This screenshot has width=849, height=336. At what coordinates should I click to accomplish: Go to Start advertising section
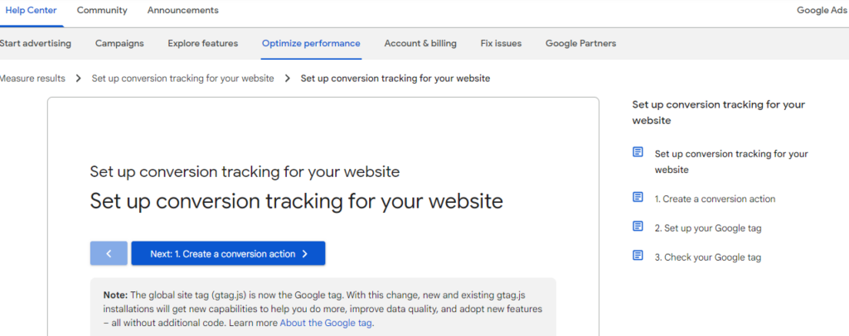pos(36,43)
